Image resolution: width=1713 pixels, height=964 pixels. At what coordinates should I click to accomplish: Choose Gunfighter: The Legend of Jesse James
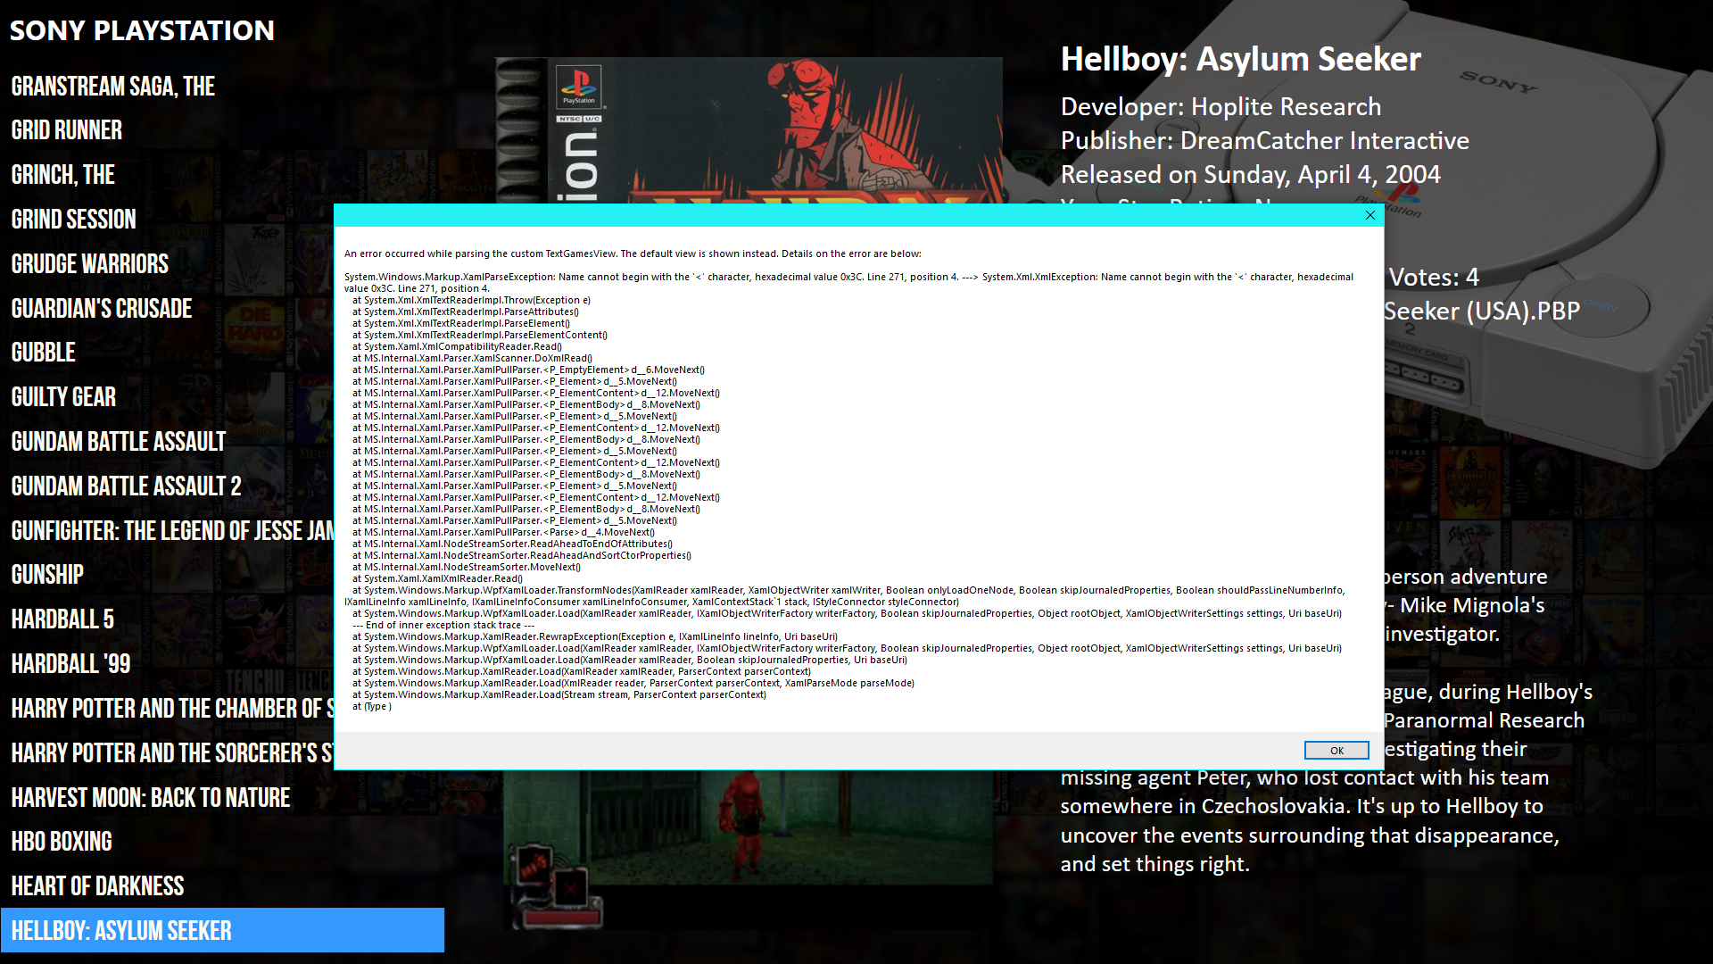point(172,531)
